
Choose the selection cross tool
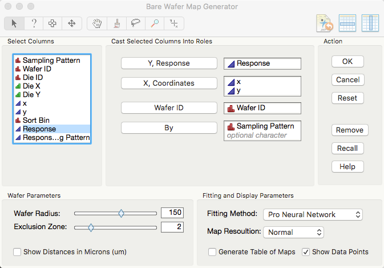pyautogui.click(x=52, y=23)
